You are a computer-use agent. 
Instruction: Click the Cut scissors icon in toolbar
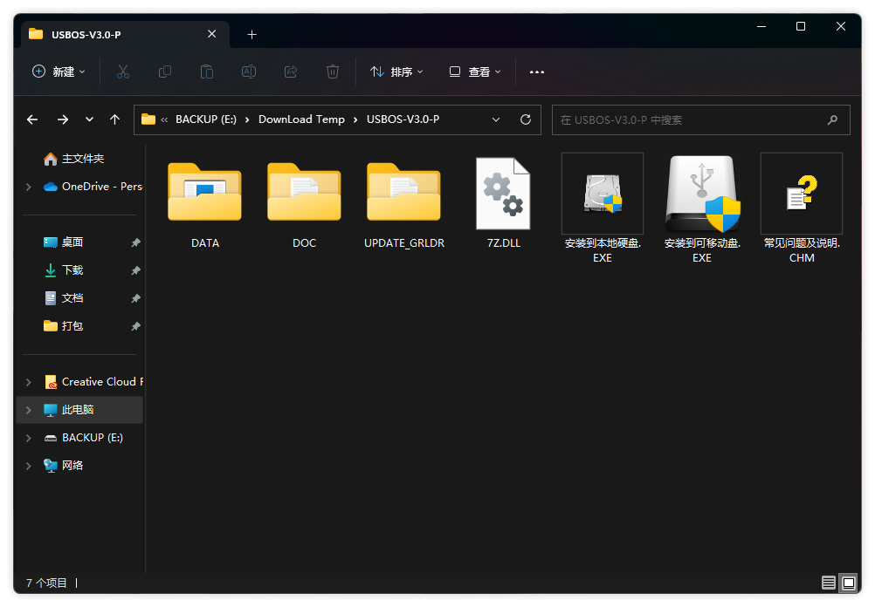123,72
